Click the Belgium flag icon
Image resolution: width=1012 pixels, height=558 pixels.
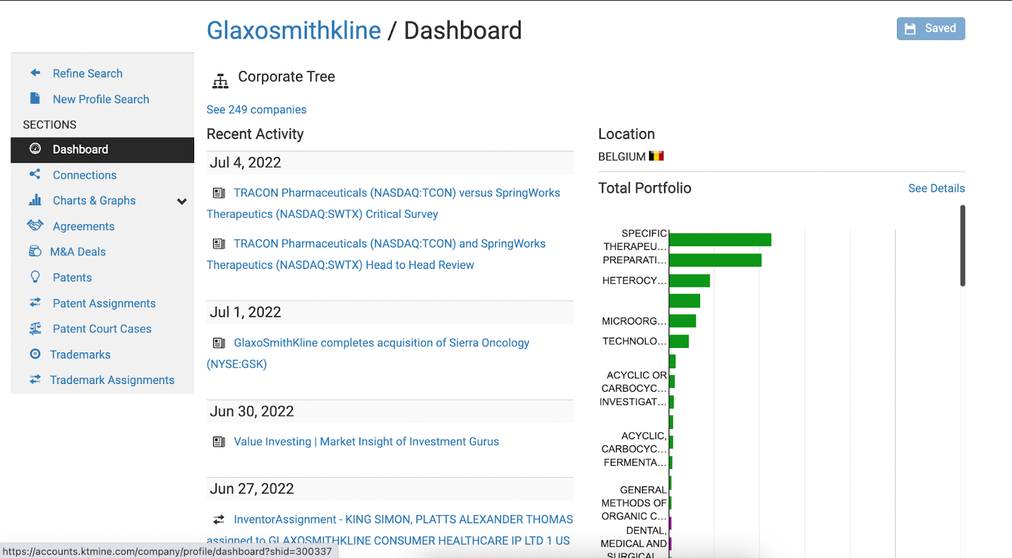(657, 156)
